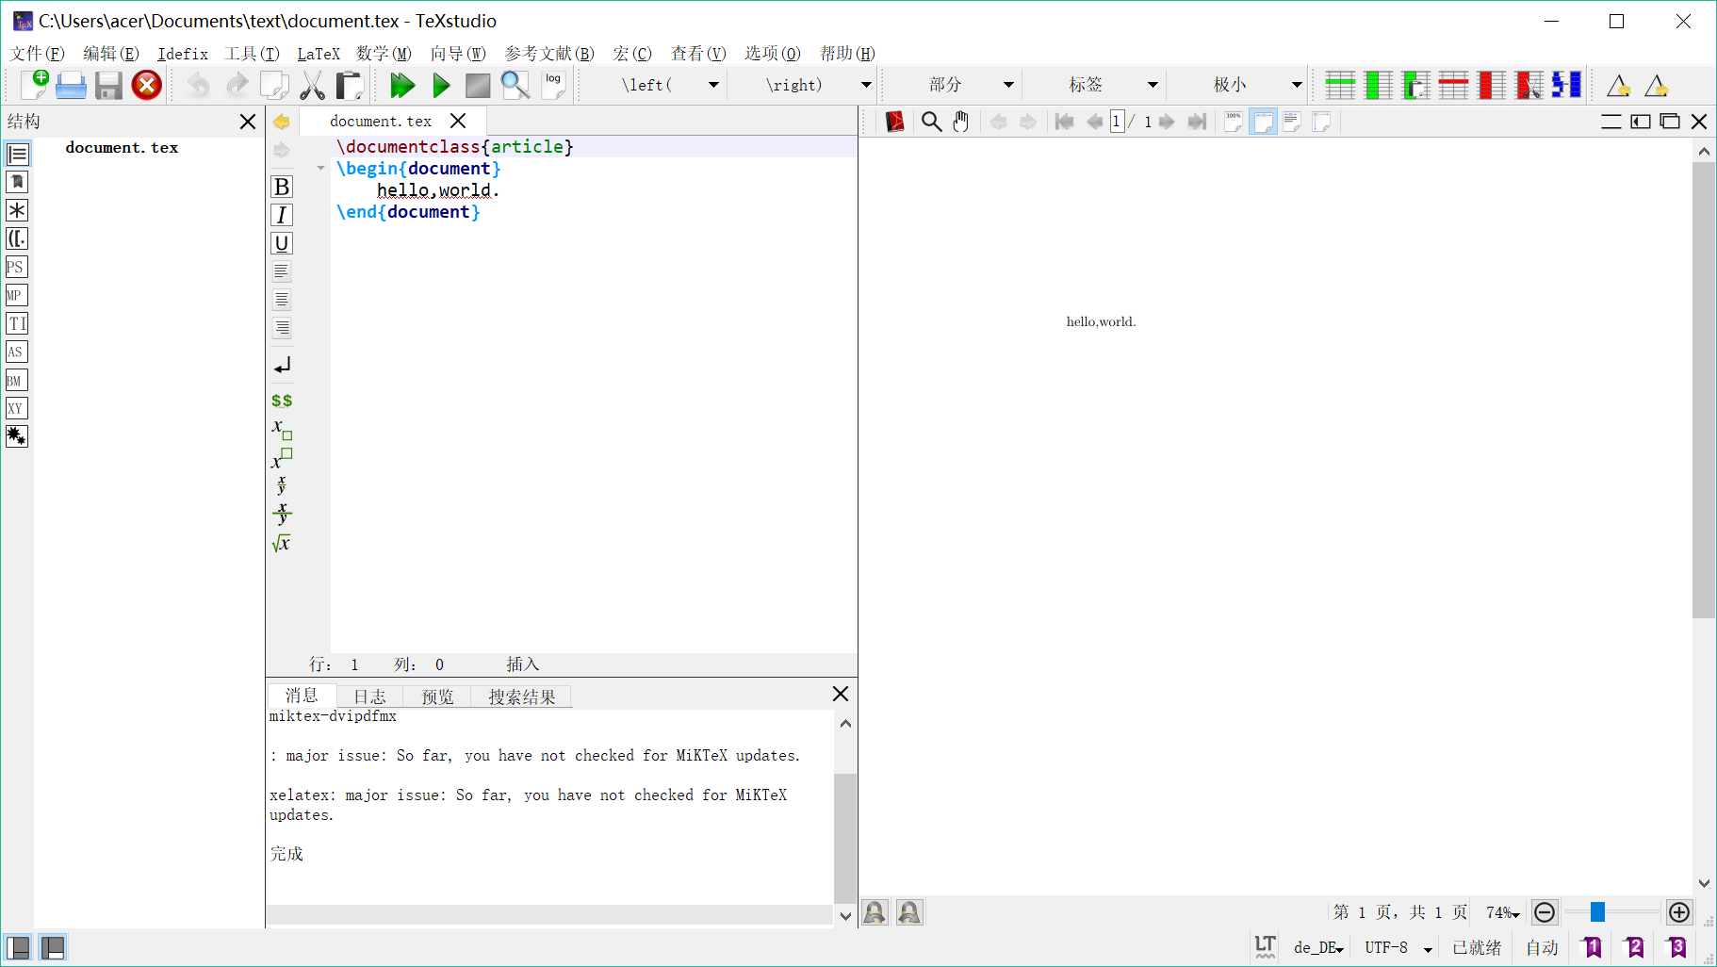1717x967 pixels.
Task: Create a new document with the New icon
Action: [34, 85]
